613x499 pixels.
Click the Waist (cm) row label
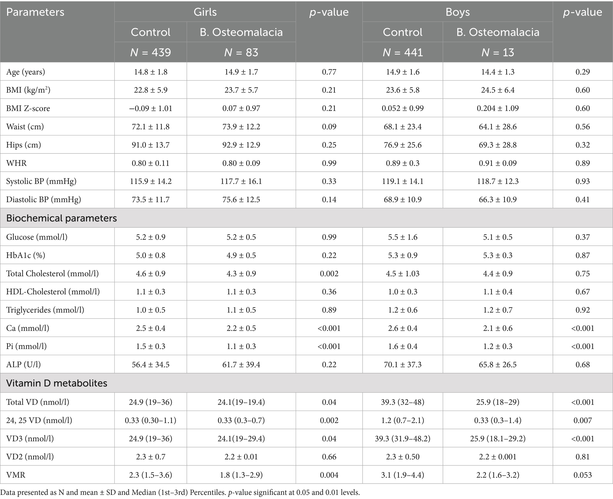25,127
